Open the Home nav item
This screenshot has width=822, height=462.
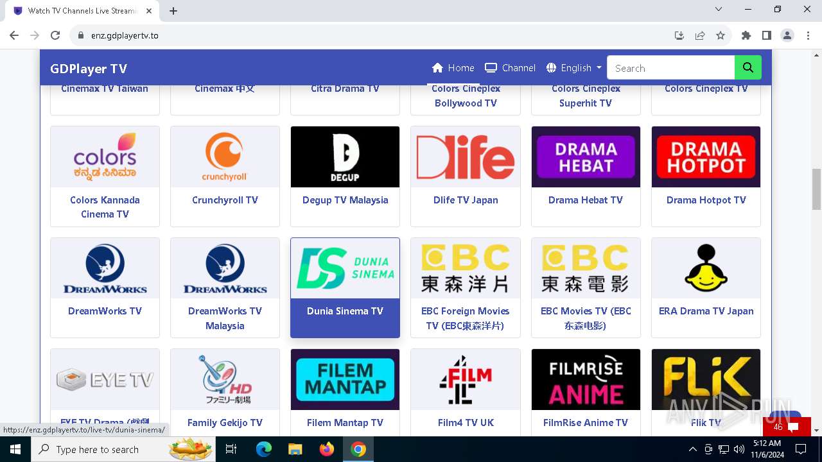pos(453,68)
